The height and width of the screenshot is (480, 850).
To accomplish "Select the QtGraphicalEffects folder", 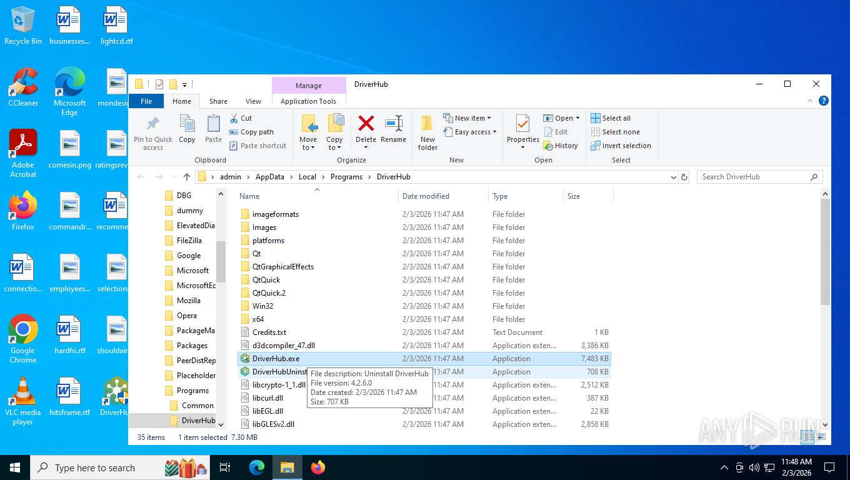I will [x=283, y=267].
